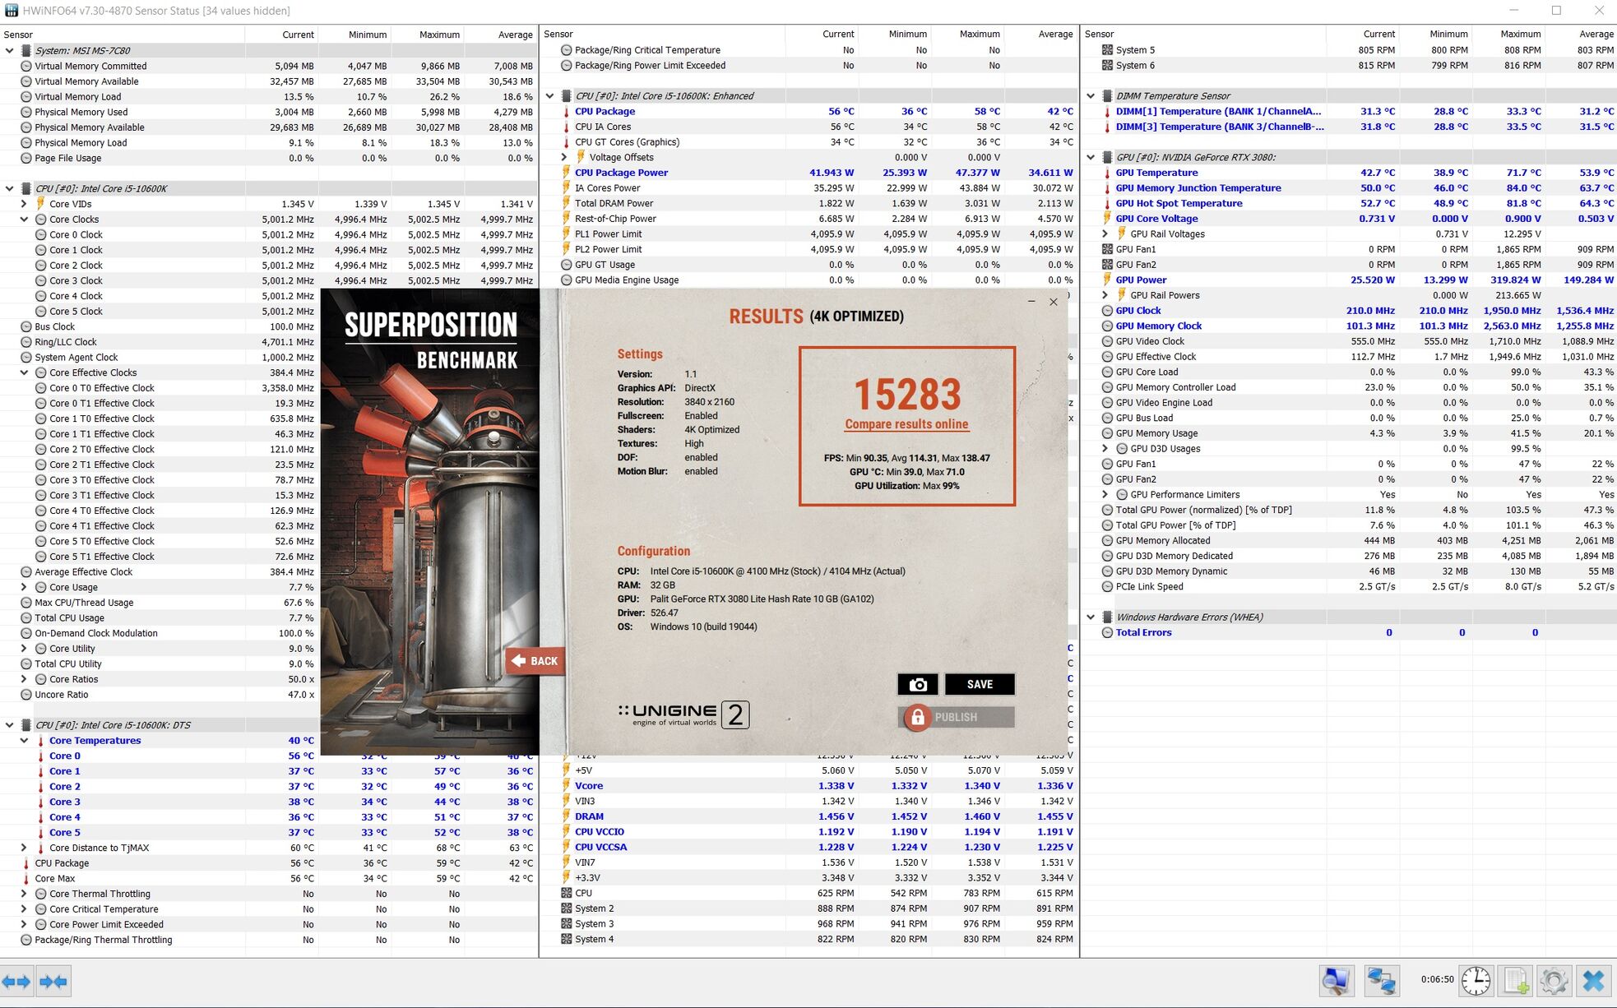Select the Physical Memory Used row
This screenshot has height=1008, width=1617.
coord(268,112)
